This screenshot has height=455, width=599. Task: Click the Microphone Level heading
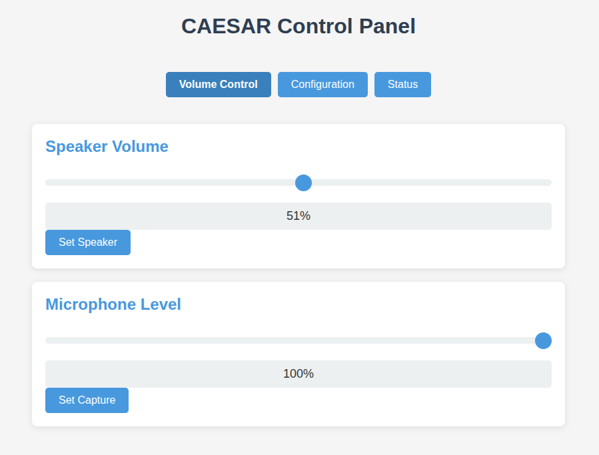[x=113, y=304]
